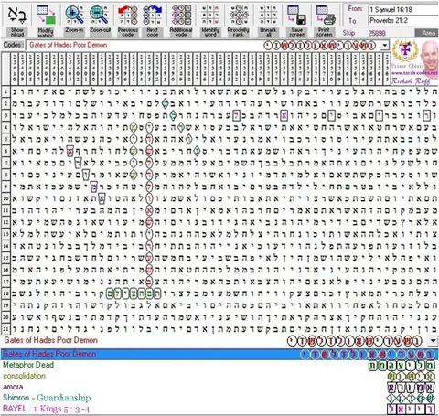The image size is (439, 416).
Task: Click the Show nikud label button
Action: 17,32
